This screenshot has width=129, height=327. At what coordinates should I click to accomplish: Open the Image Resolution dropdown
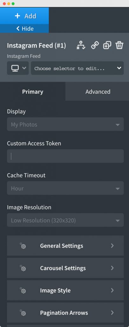point(65,220)
